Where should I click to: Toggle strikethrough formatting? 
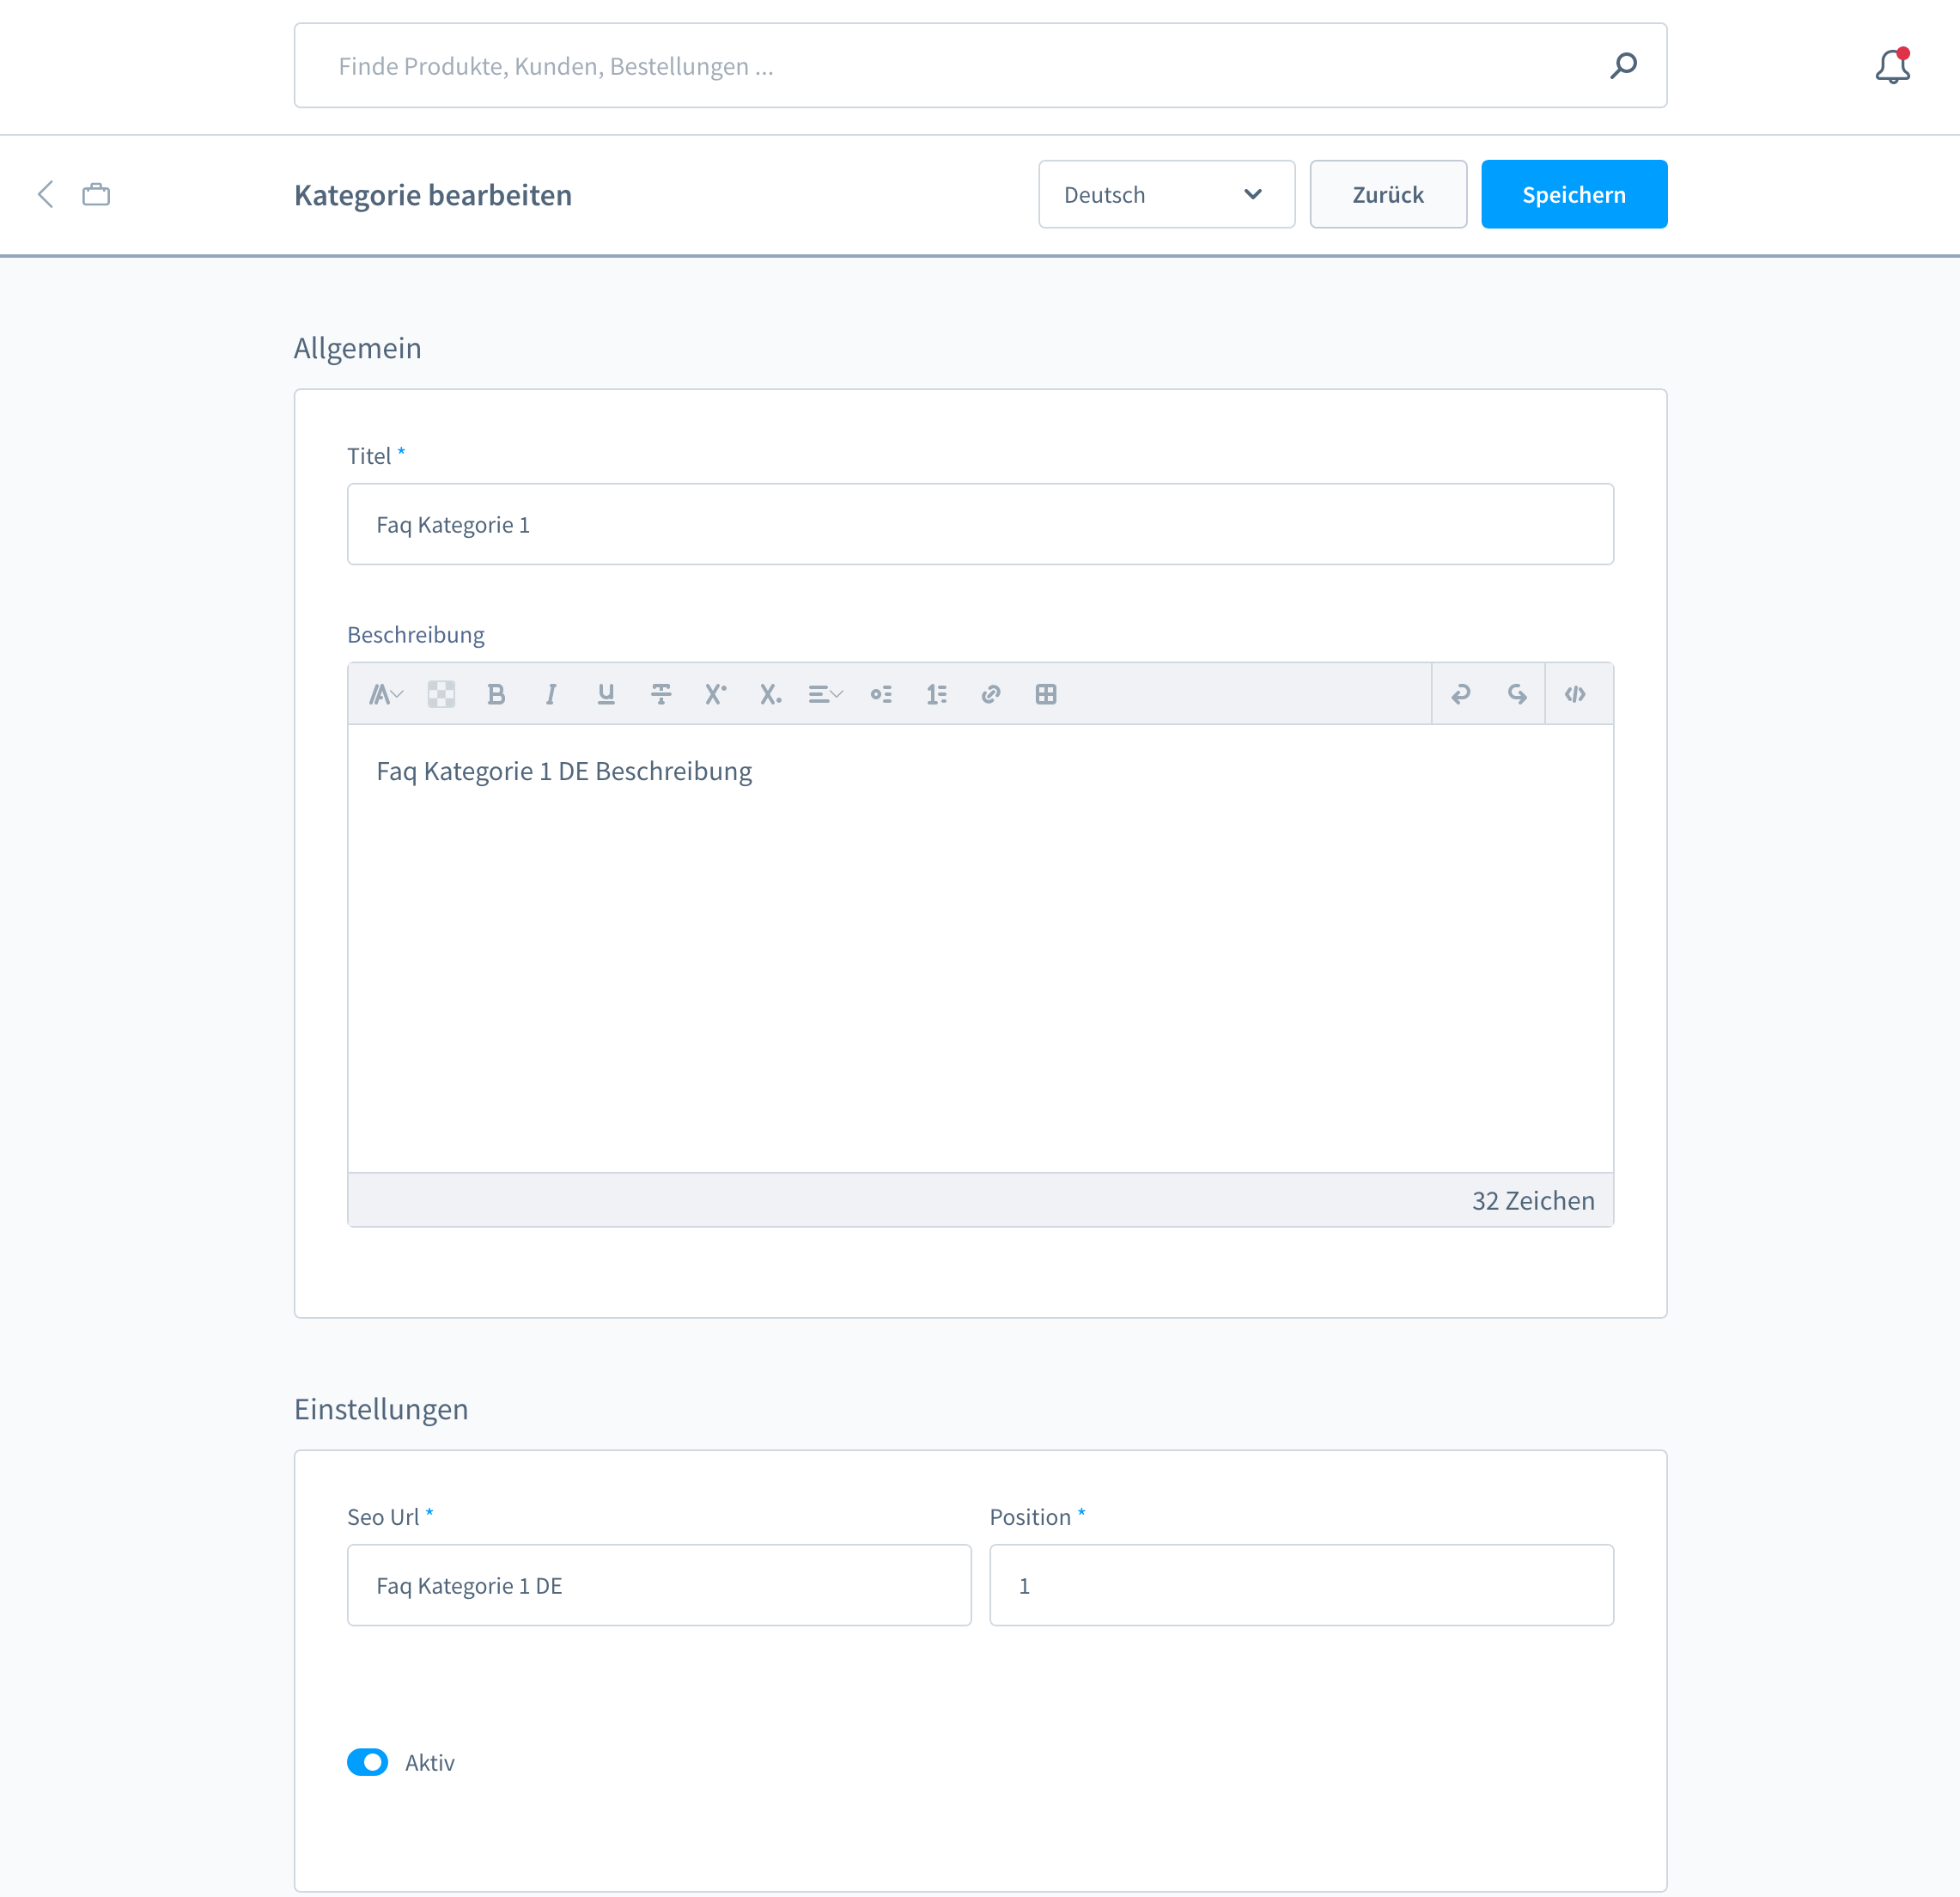click(x=661, y=694)
